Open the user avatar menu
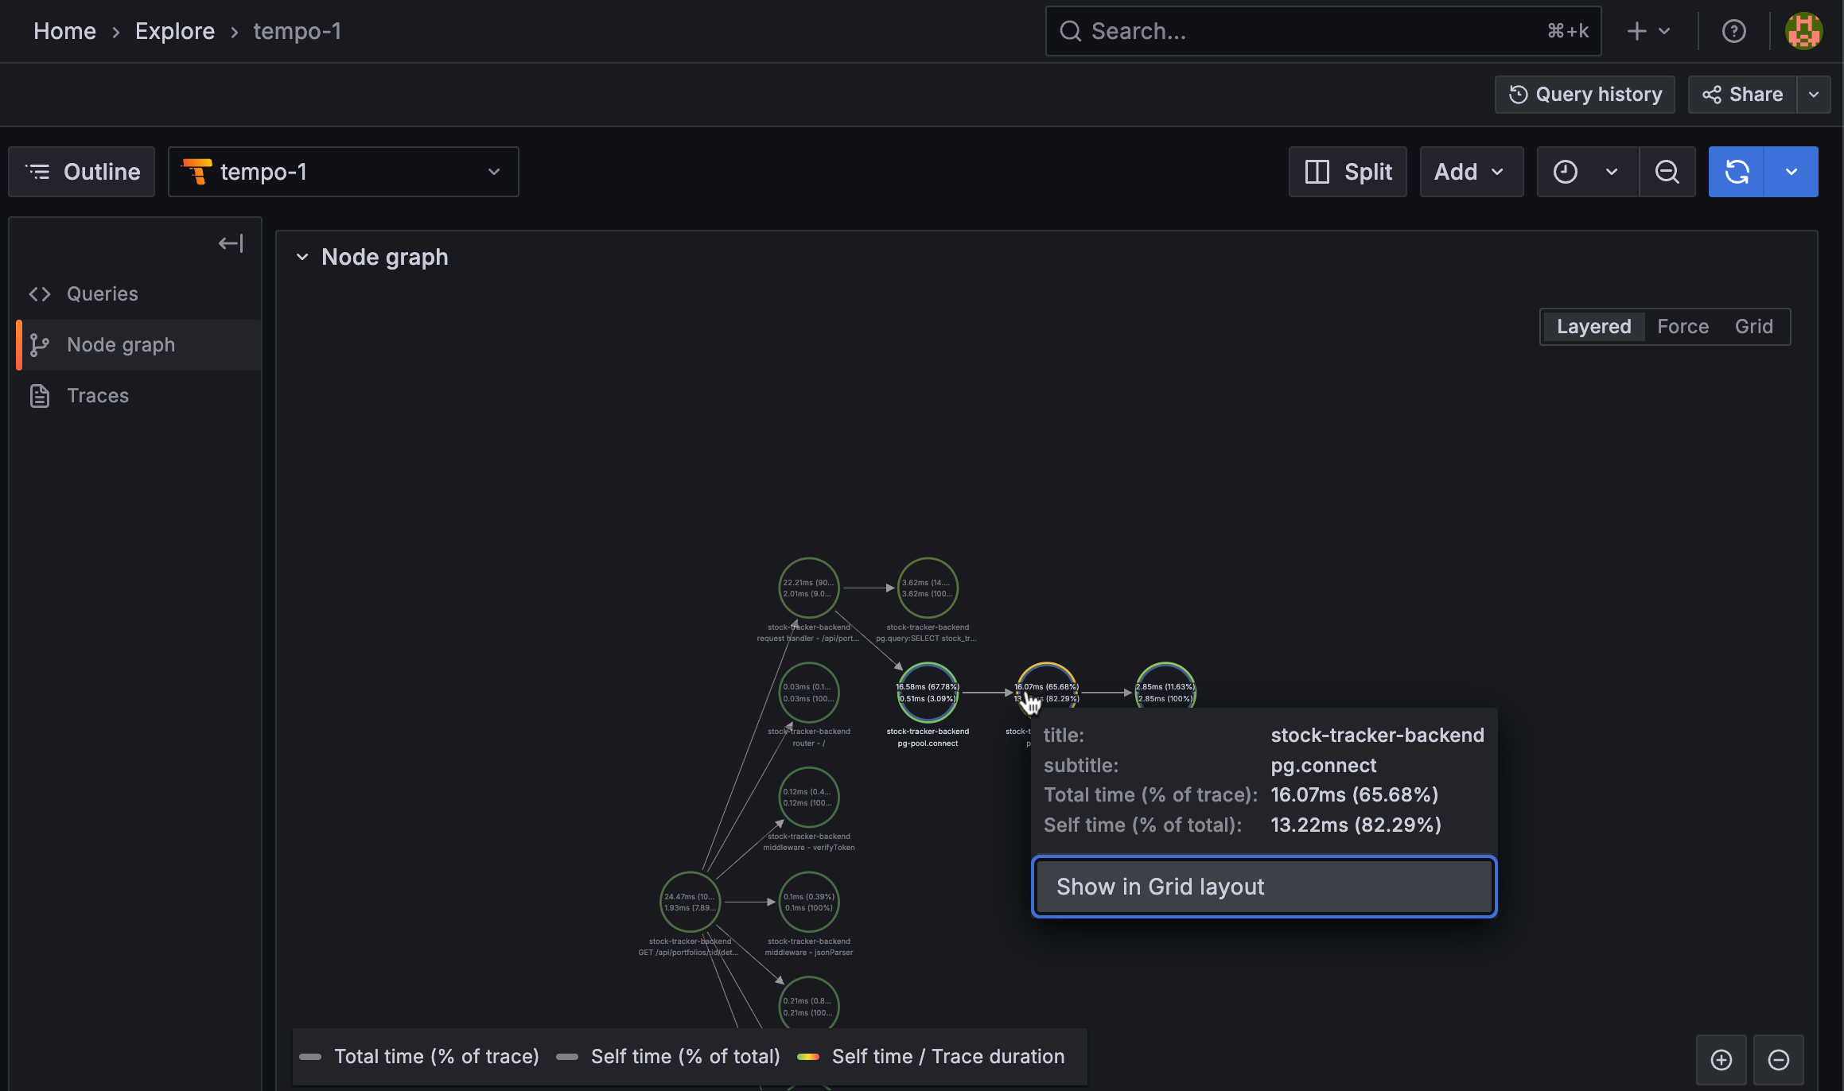This screenshot has height=1091, width=1844. pos(1803,31)
